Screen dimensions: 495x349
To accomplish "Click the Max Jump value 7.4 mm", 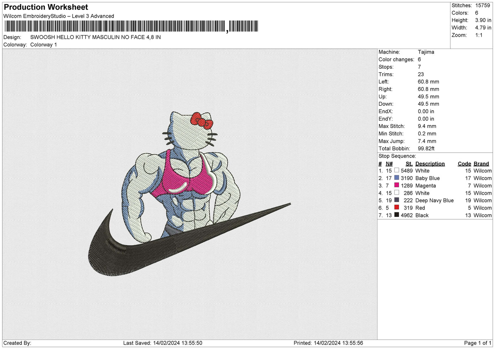I will coord(427,141).
